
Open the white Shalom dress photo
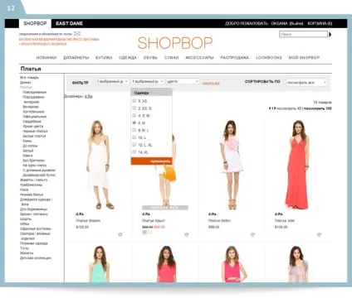[99, 165]
